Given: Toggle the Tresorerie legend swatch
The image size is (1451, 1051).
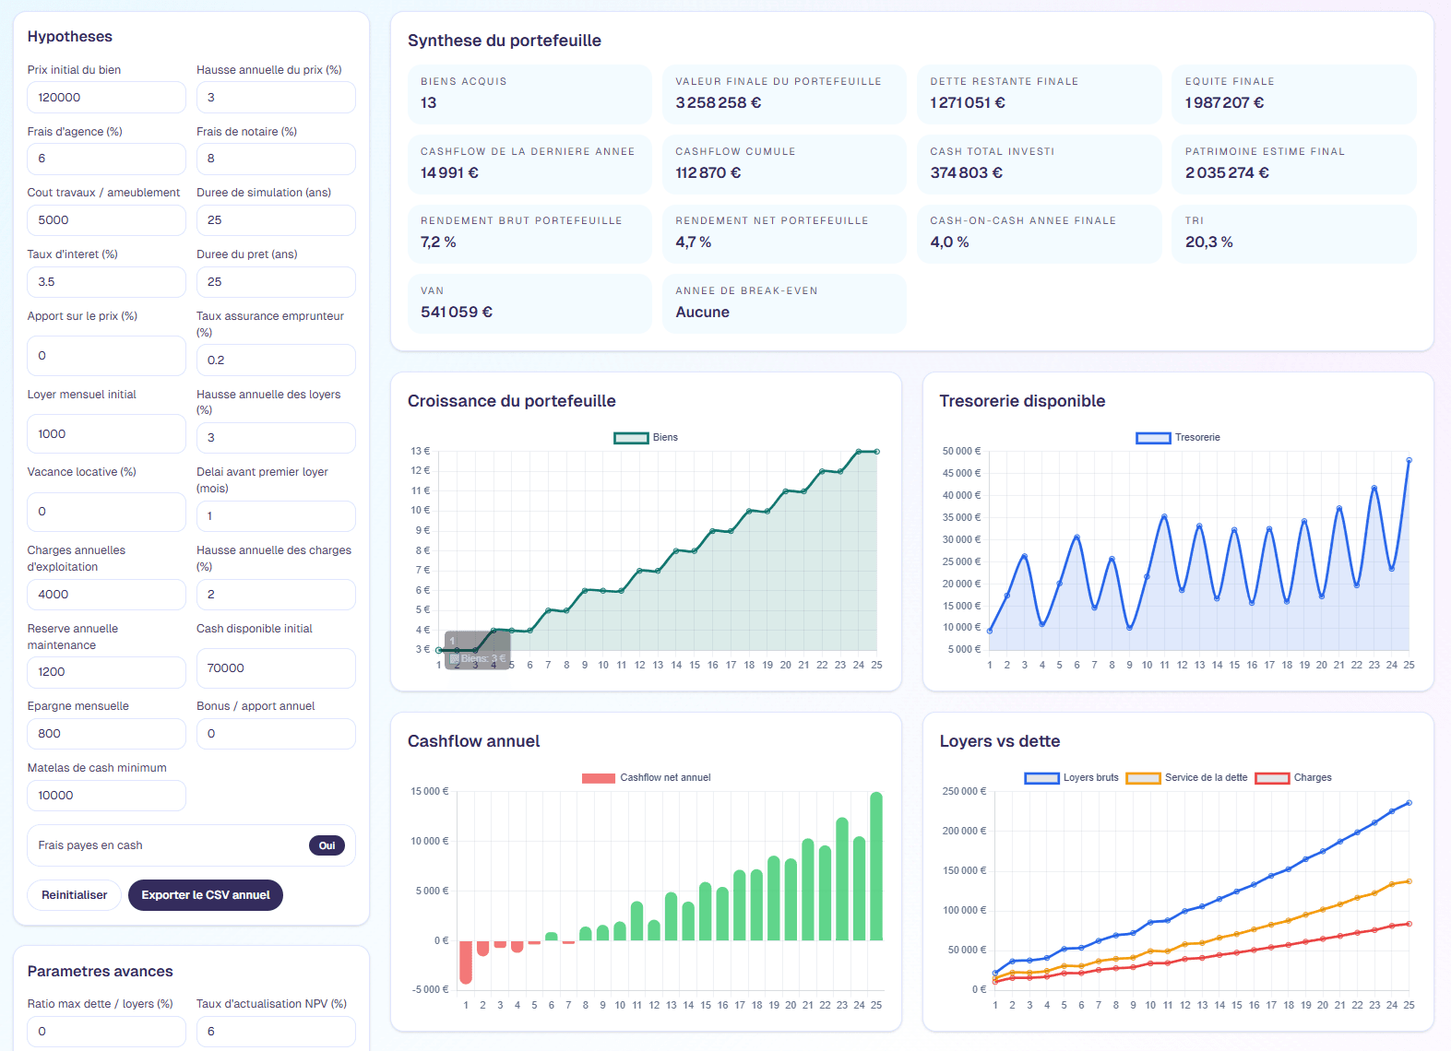Looking at the screenshot, I should pos(1153,438).
